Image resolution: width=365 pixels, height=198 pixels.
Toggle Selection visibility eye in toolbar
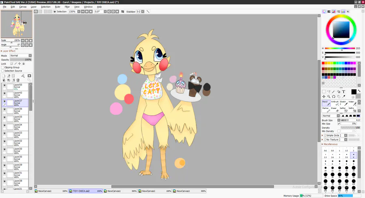coord(55,11)
